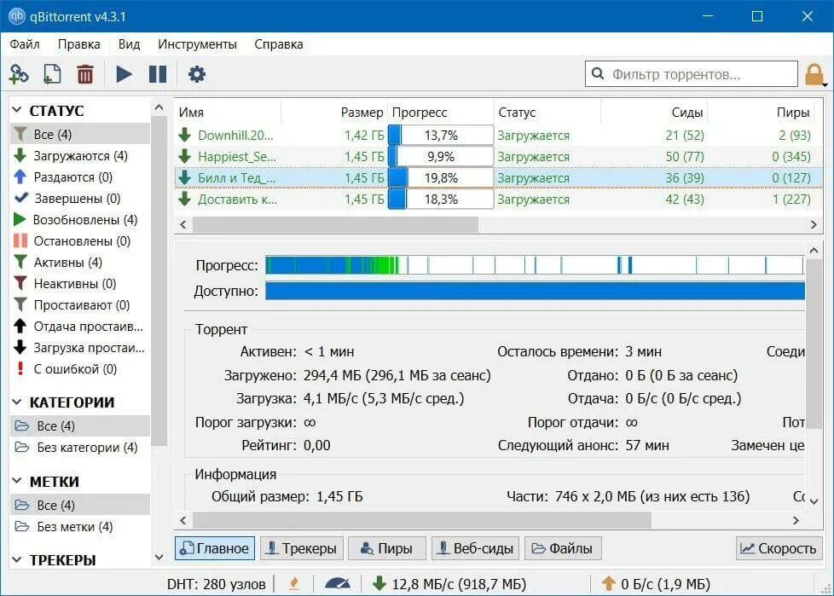Select Без категории (4)
The height and width of the screenshot is (596, 834).
coord(80,447)
